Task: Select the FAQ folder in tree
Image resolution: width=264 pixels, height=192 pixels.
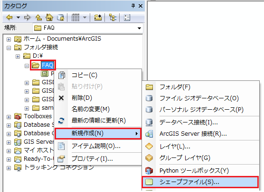Action: coord(47,65)
